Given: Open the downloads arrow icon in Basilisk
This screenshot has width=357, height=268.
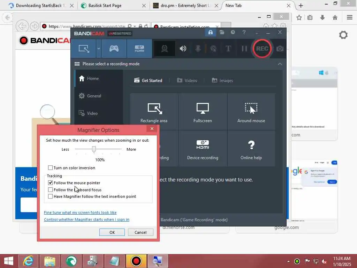Looking at the screenshot, I should click(322, 17).
